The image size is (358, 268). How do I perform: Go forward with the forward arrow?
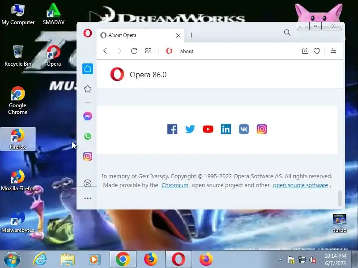pyautogui.click(x=119, y=51)
